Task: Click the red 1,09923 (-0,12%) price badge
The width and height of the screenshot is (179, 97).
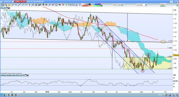Action: click(x=20, y=2)
